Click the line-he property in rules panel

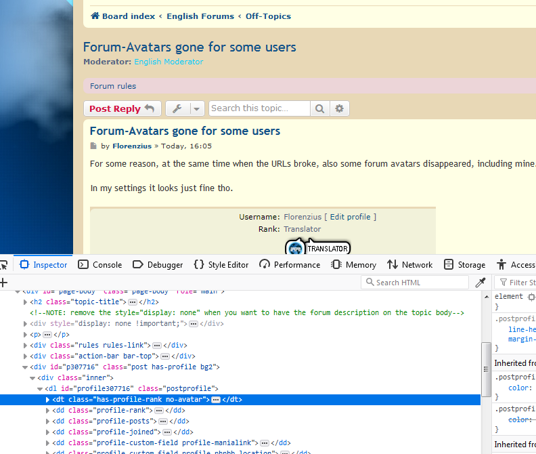(x=522, y=329)
